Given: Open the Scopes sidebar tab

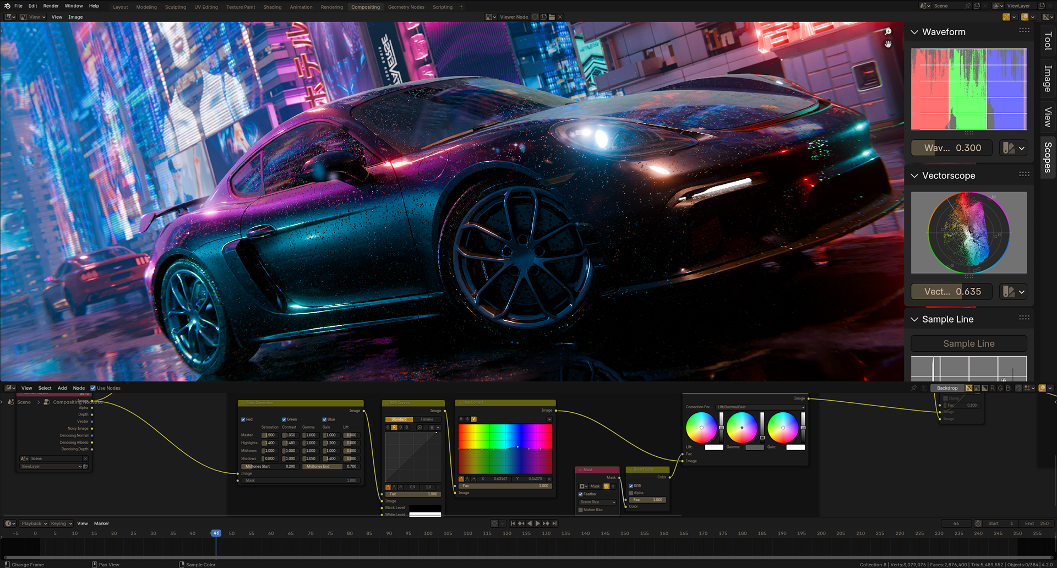Looking at the screenshot, I should coord(1048,157).
